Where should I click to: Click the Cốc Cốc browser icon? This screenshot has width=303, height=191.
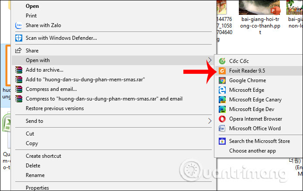[222, 61]
